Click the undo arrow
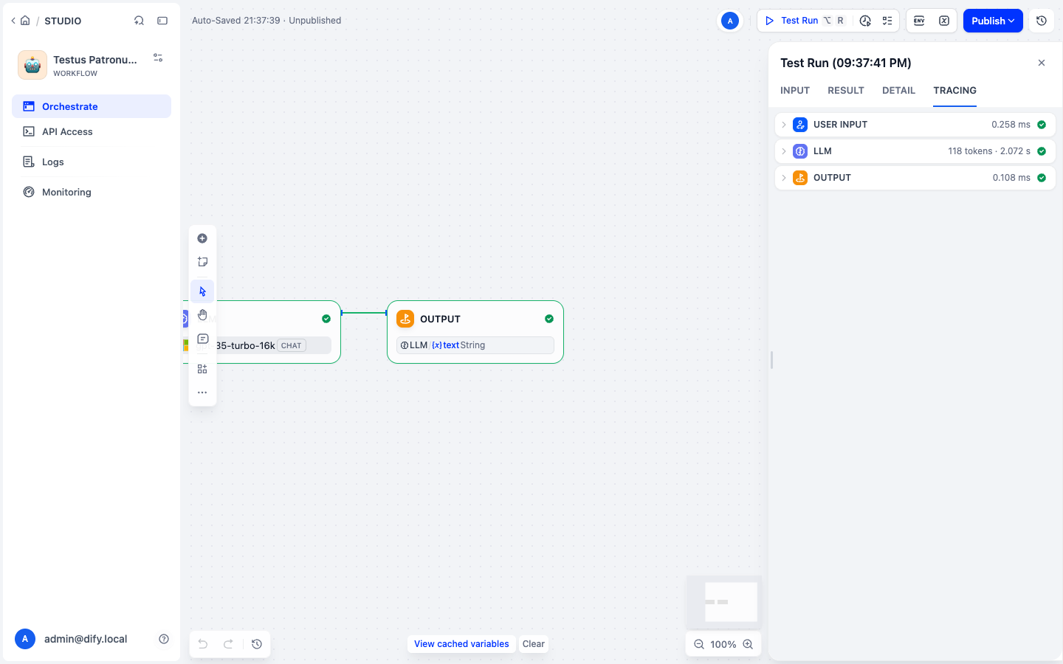This screenshot has width=1063, height=664. tap(203, 644)
